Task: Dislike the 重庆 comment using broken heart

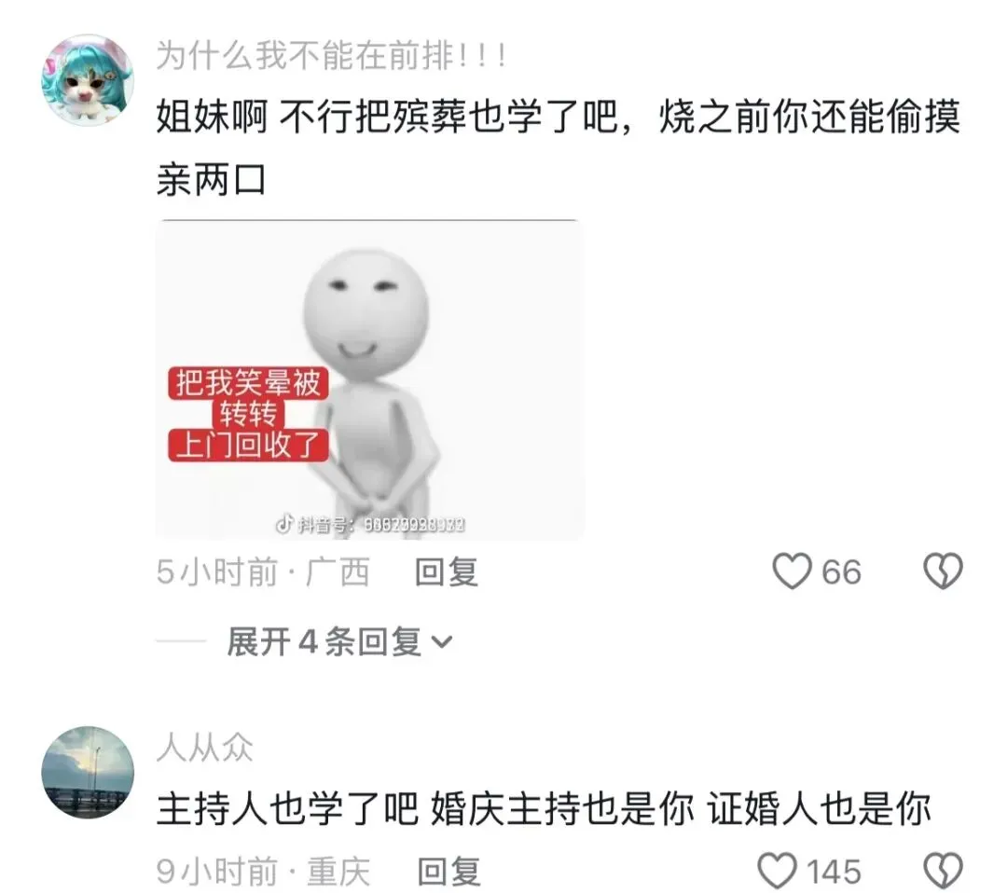Action: tap(943, 871)
